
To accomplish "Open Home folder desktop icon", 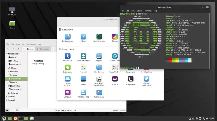I will (12, 25).
